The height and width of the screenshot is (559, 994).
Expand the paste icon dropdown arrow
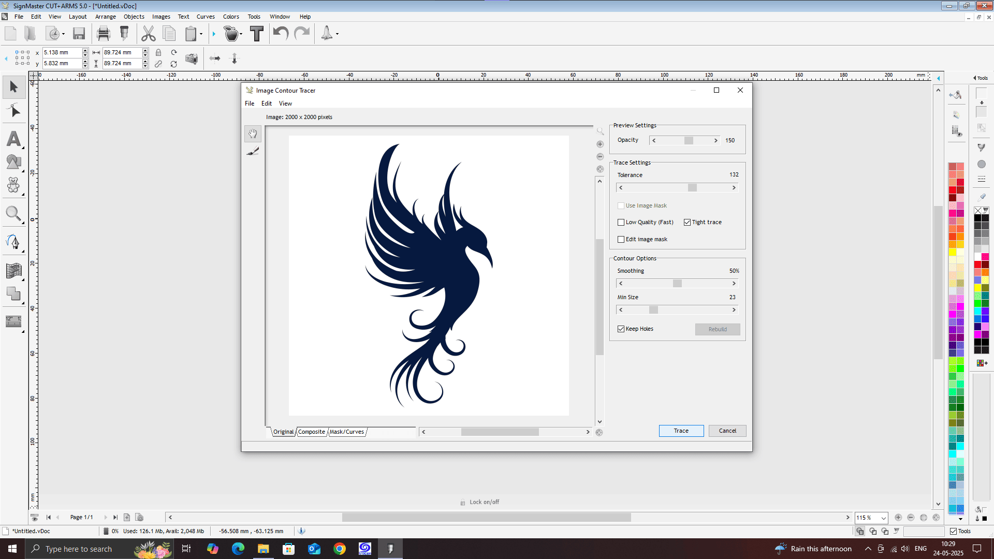pyautogui.click(x=201, y=35)
